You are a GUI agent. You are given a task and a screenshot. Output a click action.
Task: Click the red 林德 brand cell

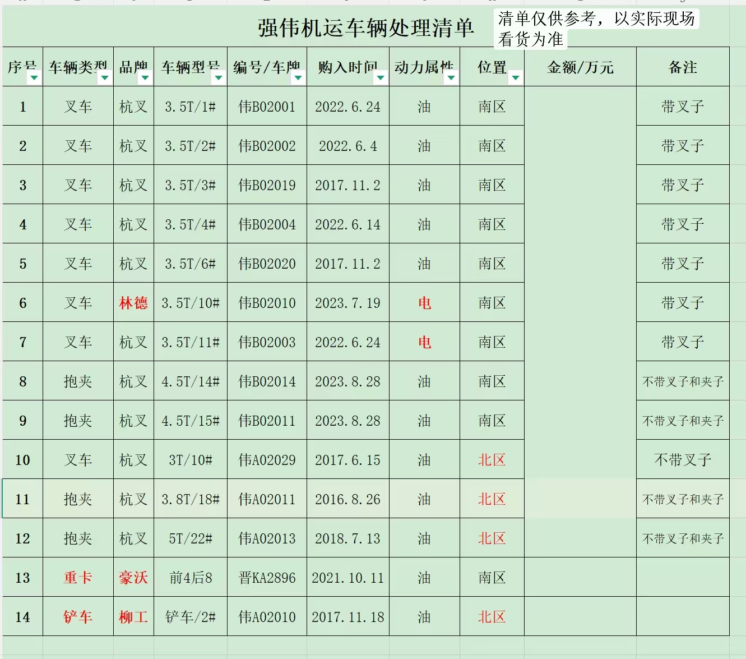pos(133,303)
